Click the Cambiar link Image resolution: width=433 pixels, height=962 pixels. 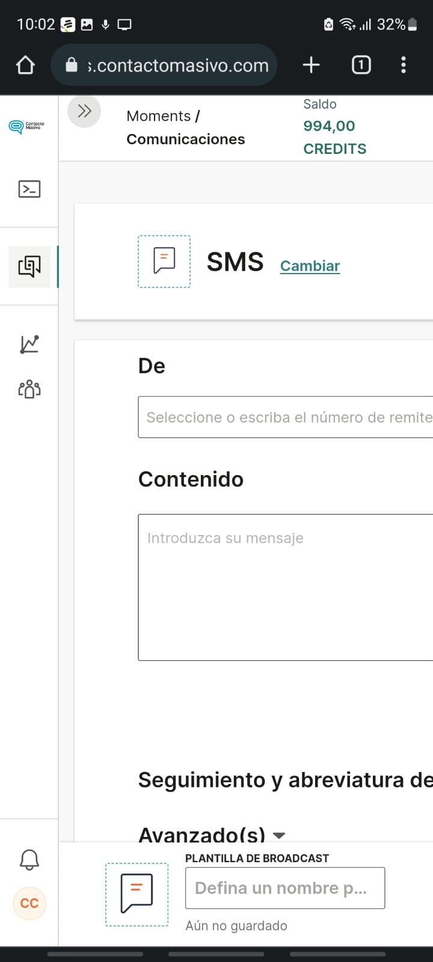coord(310,266)
